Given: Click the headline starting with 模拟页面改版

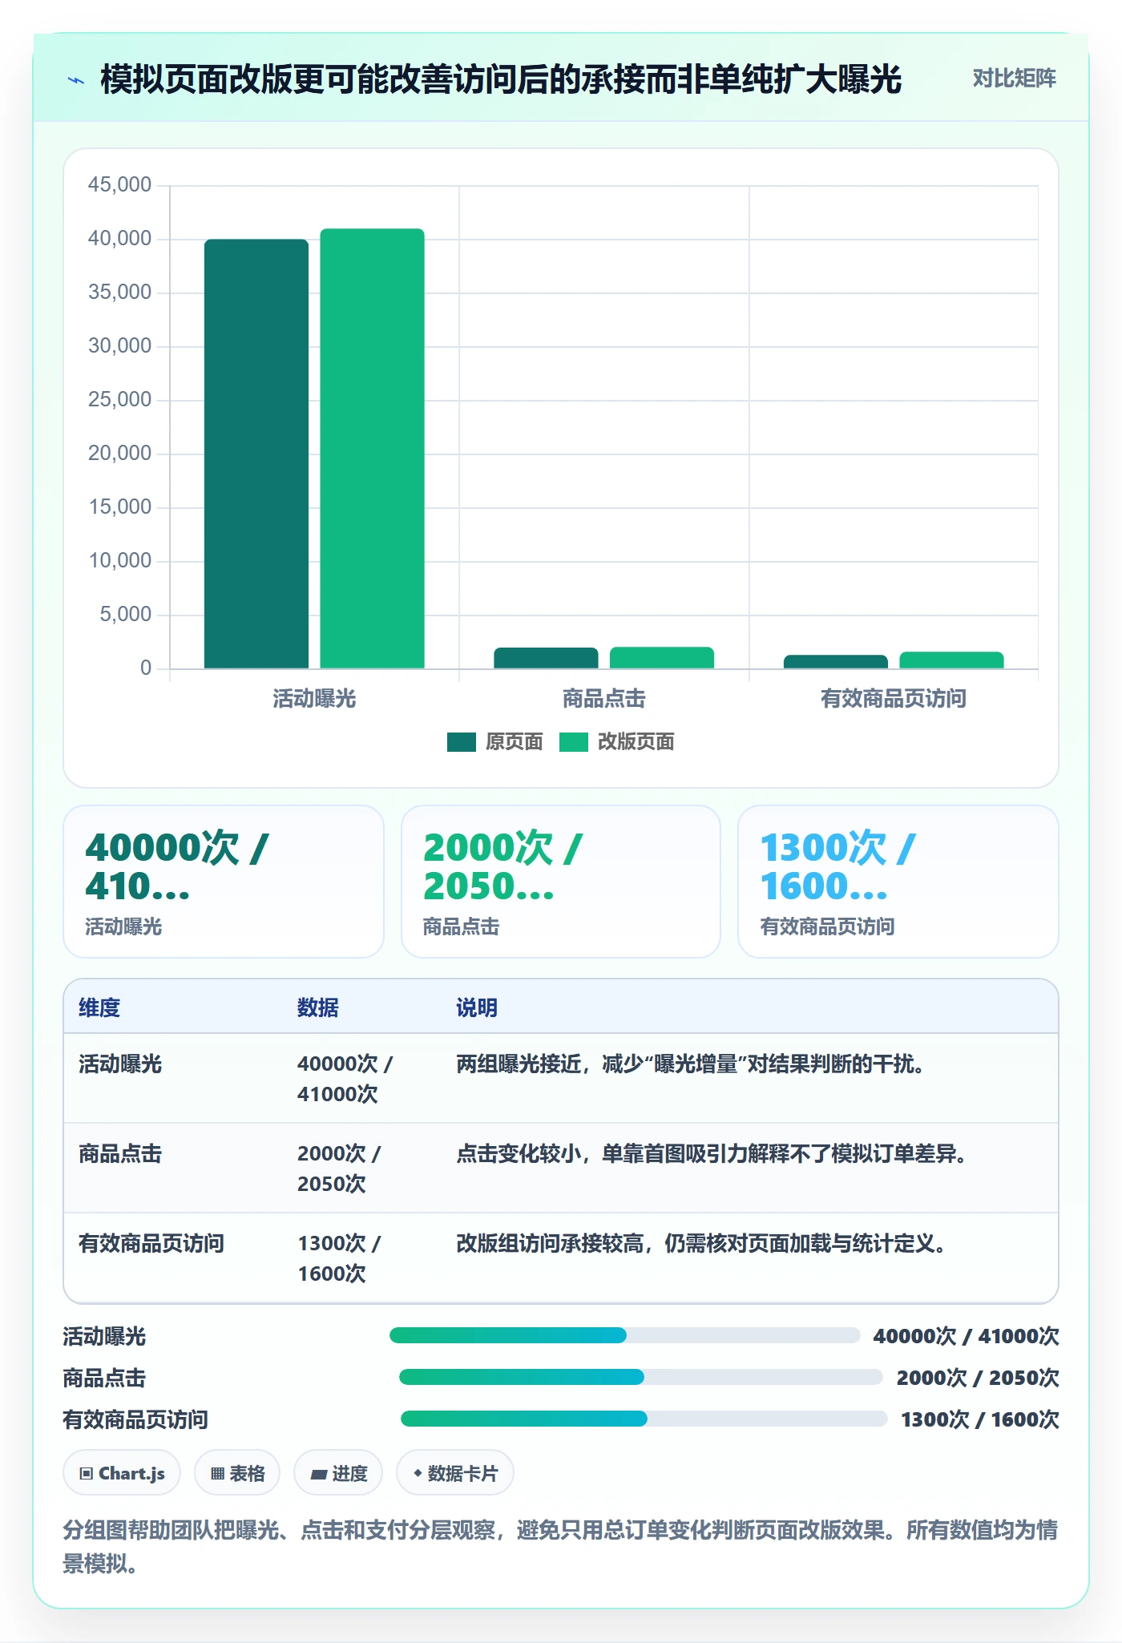Looking at the screenshot, I should [501, 79].
